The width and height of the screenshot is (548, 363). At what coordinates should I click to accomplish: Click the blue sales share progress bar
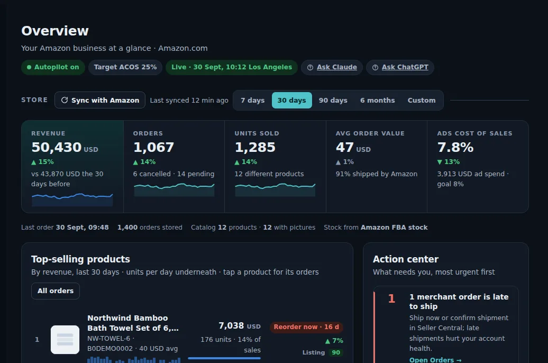(224, 358)
